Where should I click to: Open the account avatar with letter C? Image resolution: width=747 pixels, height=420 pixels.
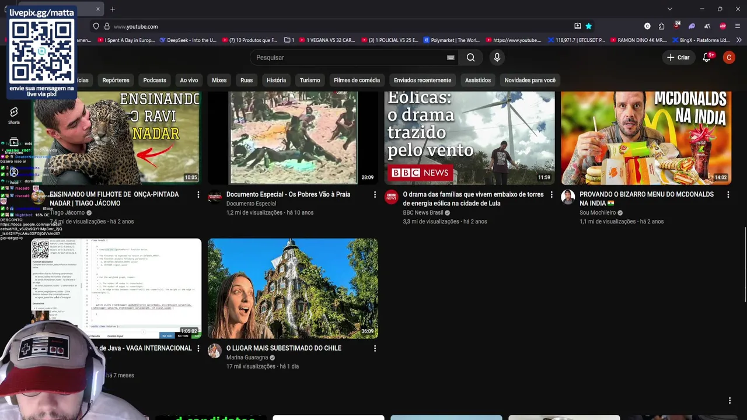tap(729, 57)
